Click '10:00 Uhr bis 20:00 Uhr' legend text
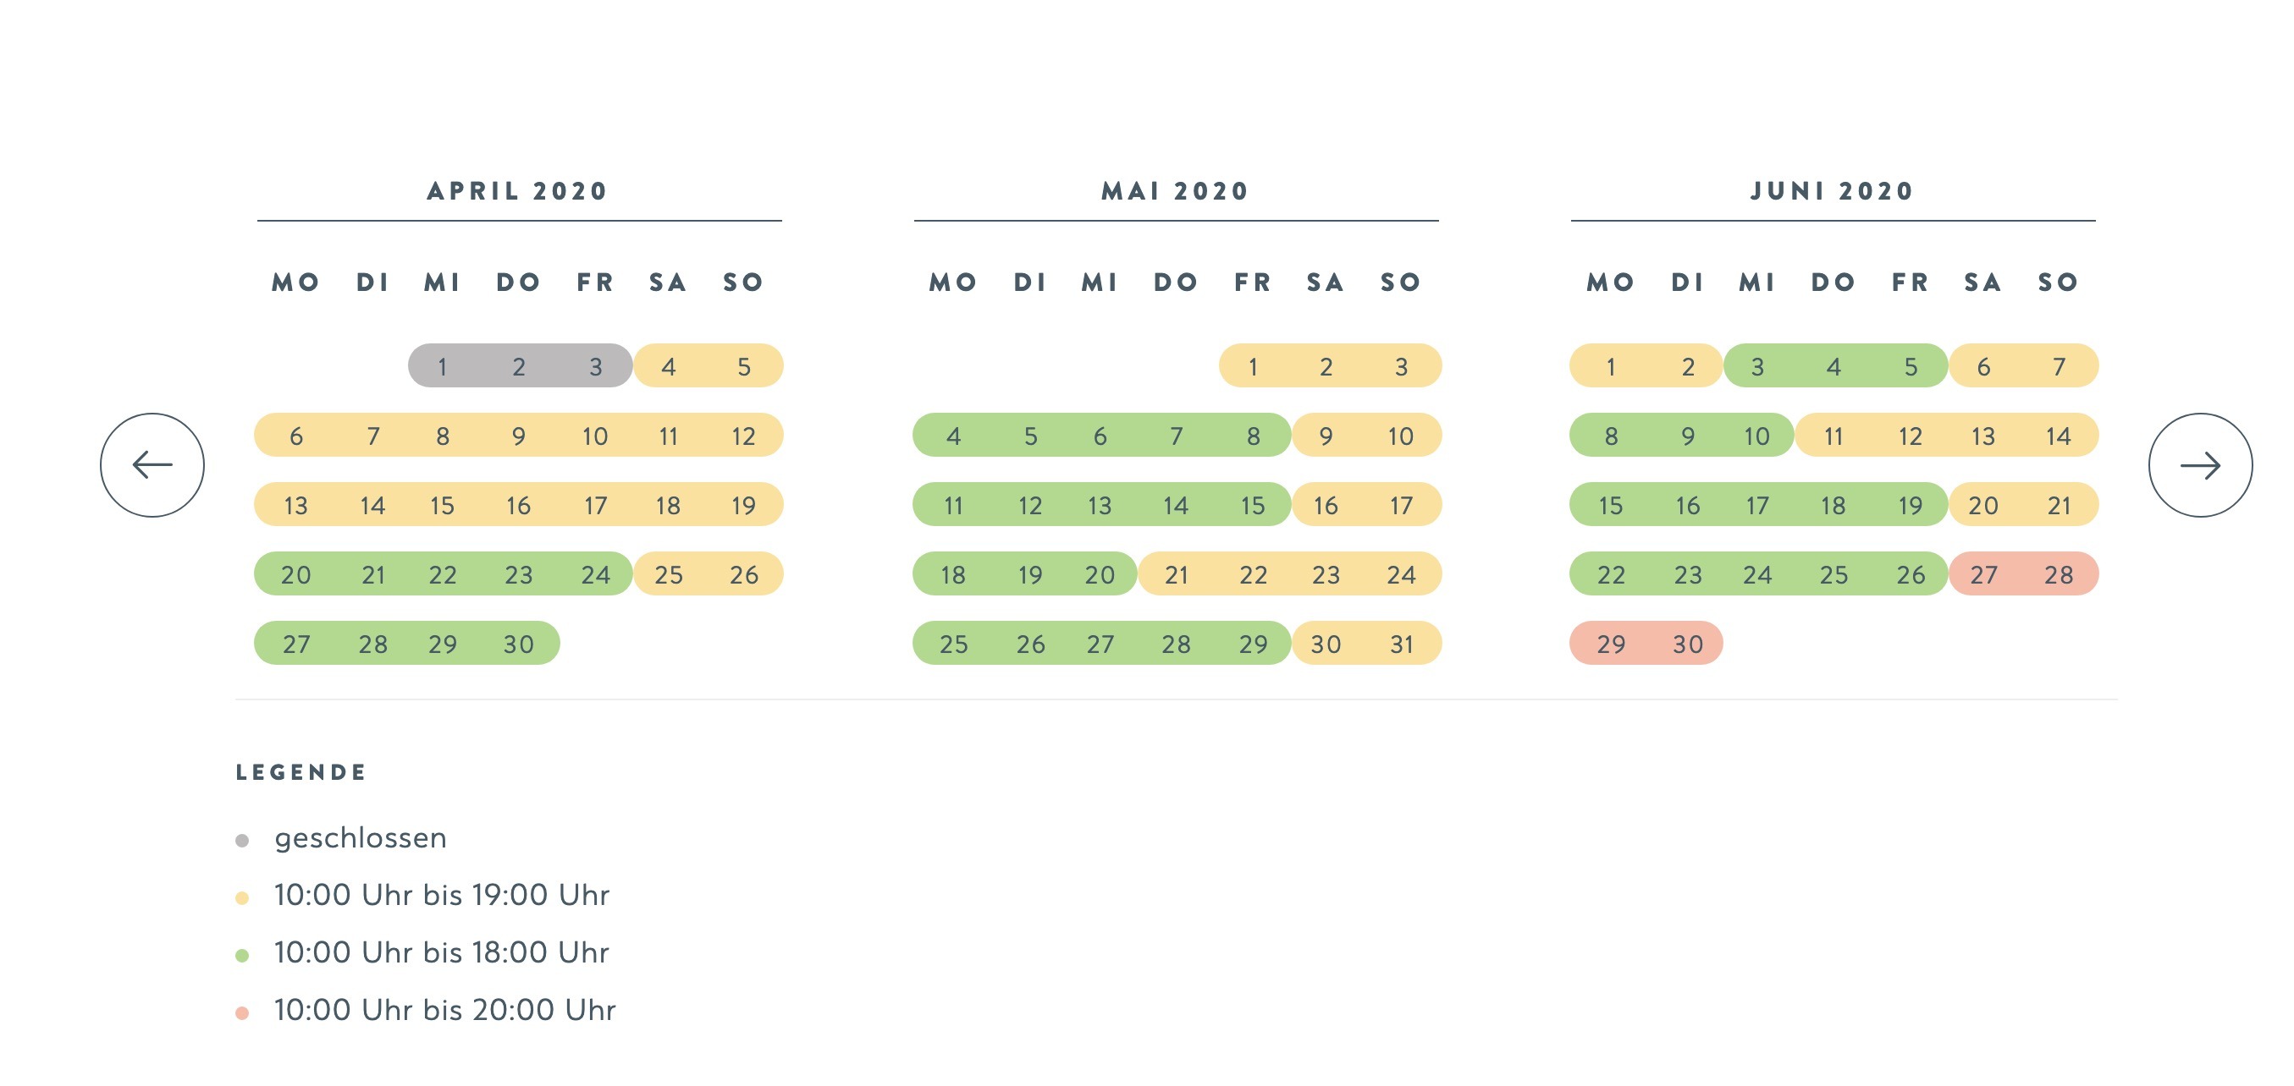The image size is (2294, 1086). [445, 1011]
